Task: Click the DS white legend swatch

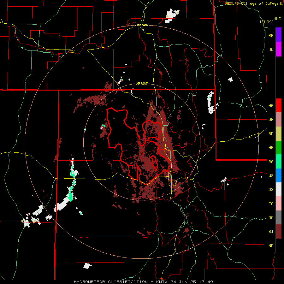Action: click(x=279, y=189)
